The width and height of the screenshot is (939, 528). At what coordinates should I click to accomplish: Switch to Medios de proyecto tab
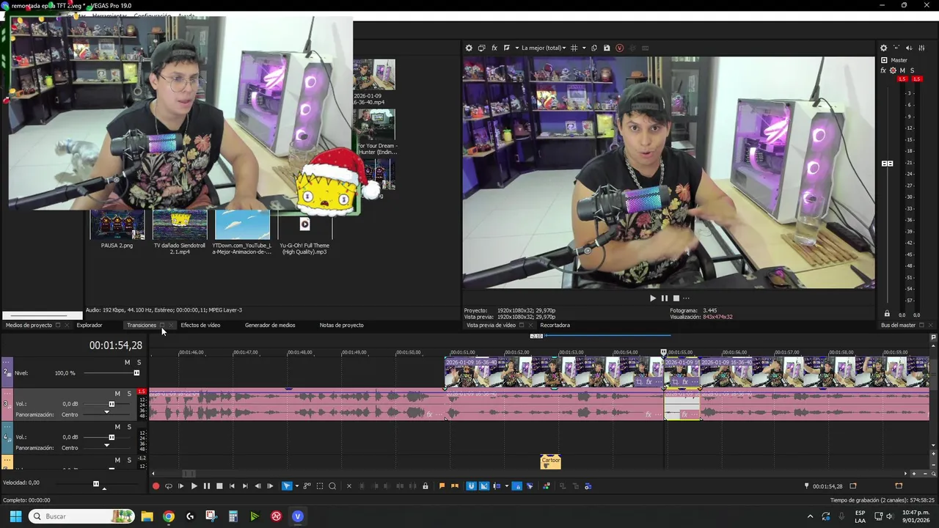click(29, 325)
